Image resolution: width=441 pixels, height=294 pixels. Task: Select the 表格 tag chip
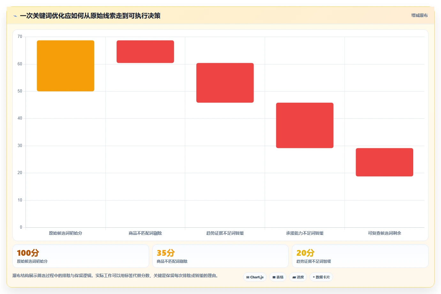(x=278, y=277)
